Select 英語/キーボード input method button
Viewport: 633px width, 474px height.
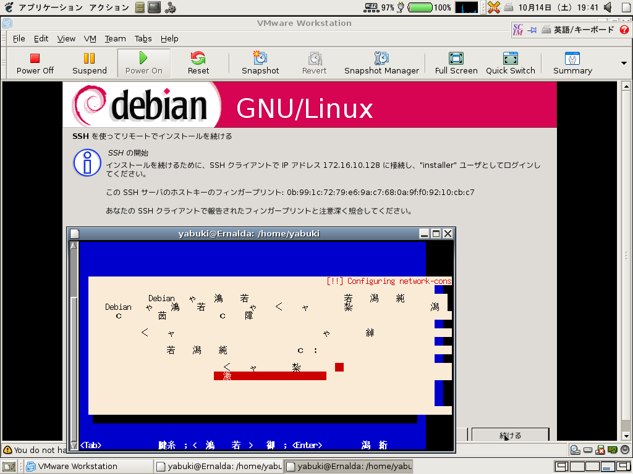click(x=578, y=30)
